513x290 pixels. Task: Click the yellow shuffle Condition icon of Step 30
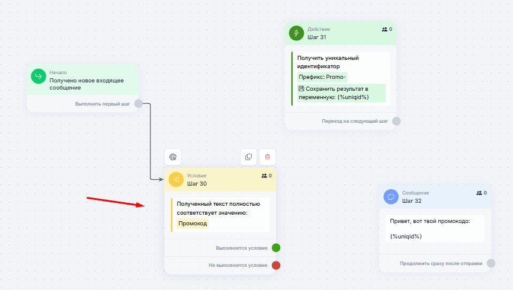pos(176,180)
